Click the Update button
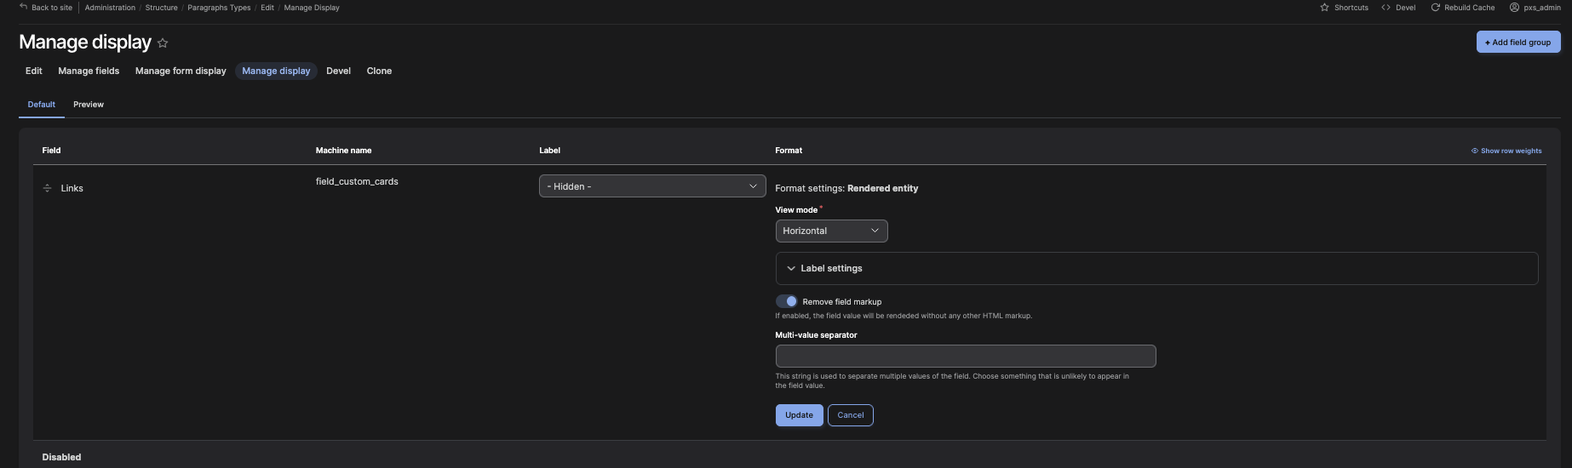 pos(799,415)
